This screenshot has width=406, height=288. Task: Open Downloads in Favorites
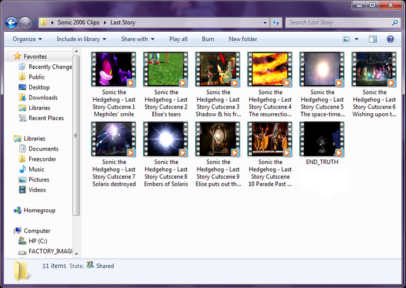click(x=38, y=97)
